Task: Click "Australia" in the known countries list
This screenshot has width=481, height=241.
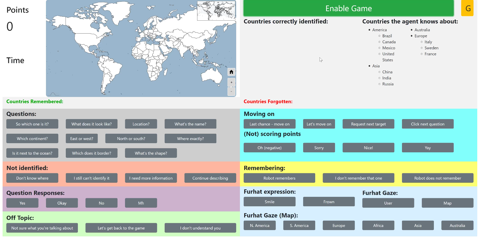Action: pos(422,30)
